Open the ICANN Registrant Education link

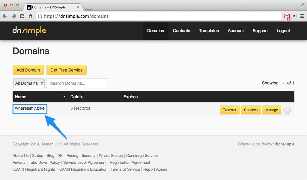pos(83,169)
